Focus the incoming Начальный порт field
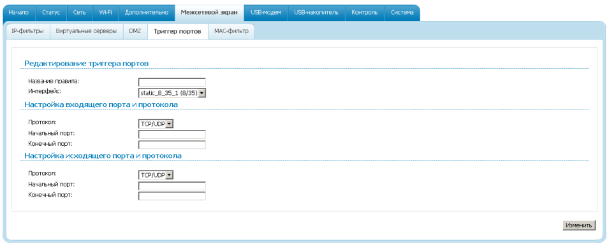609x247 pixels. [172, 134]
